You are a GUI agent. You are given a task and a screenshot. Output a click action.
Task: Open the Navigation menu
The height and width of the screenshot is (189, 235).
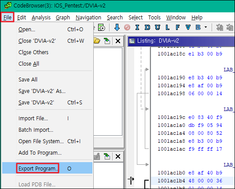click(88, 17)
